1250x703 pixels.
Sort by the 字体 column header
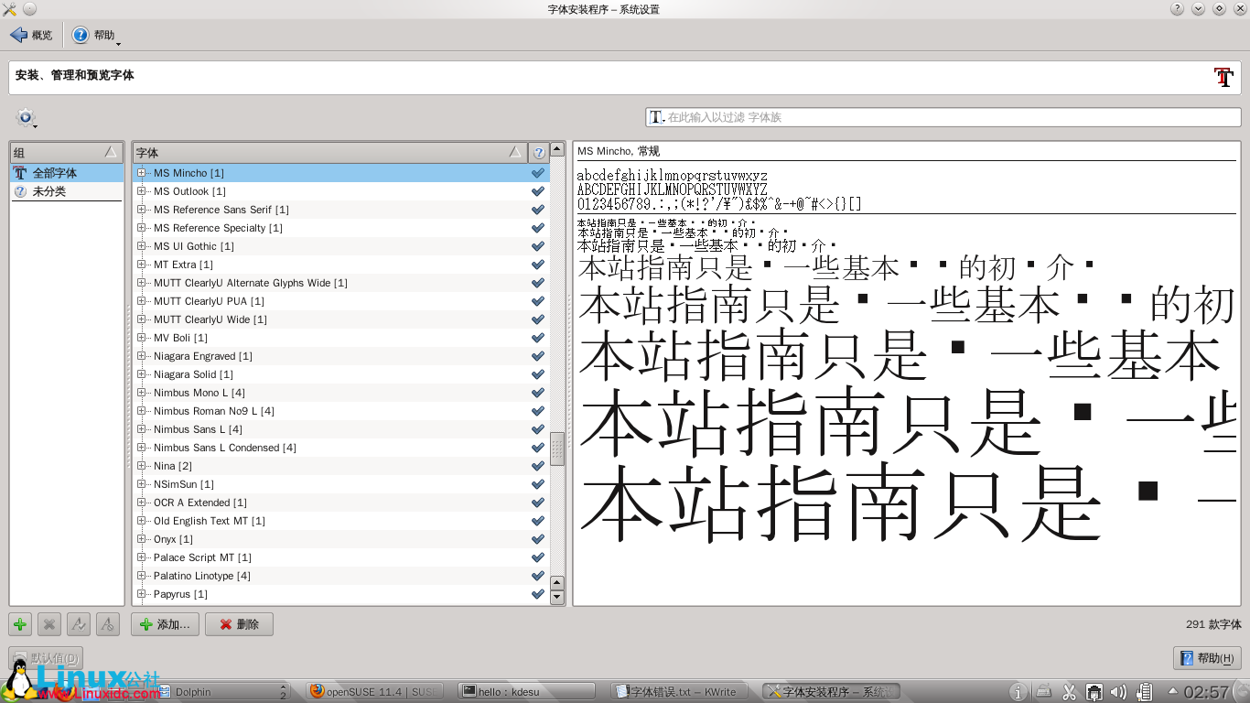pyautogui.click(x=329, y=152)
